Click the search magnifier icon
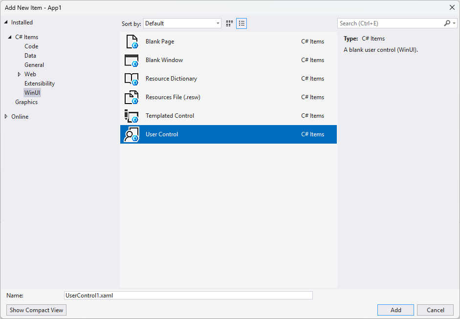Screen dimensions: 460x319 447,23
